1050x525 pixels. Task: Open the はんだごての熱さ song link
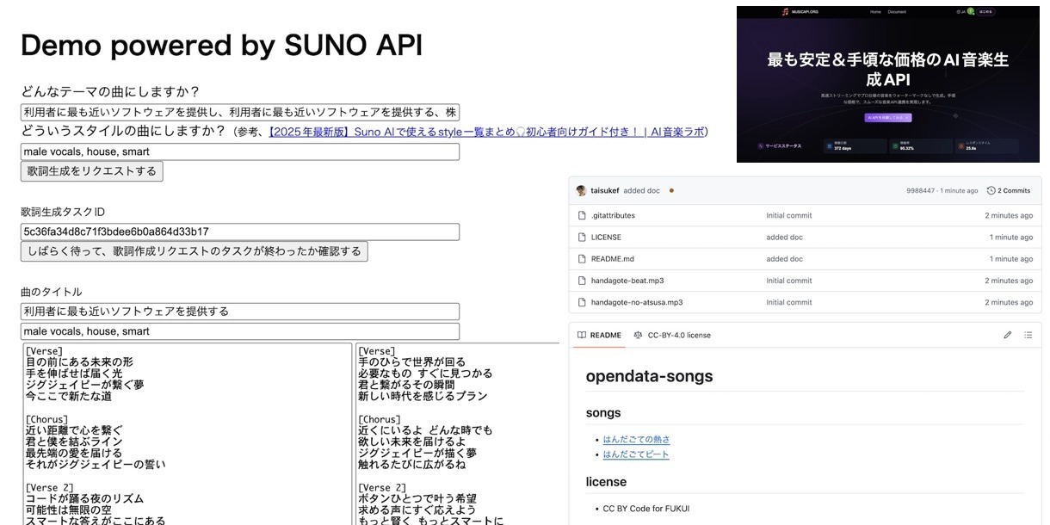(x=636, y=439)
